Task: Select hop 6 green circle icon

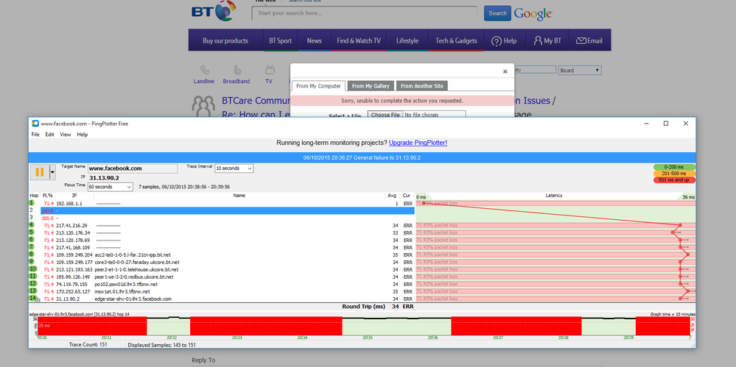Action: pos(32,240)
